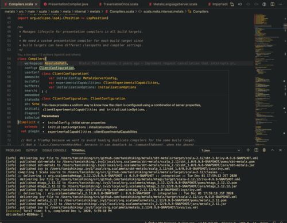Click the Java file icon on PresentationCompiler.java tab
Image resolution: width=287 pixels, height=223 pixels.
point(45,4)
